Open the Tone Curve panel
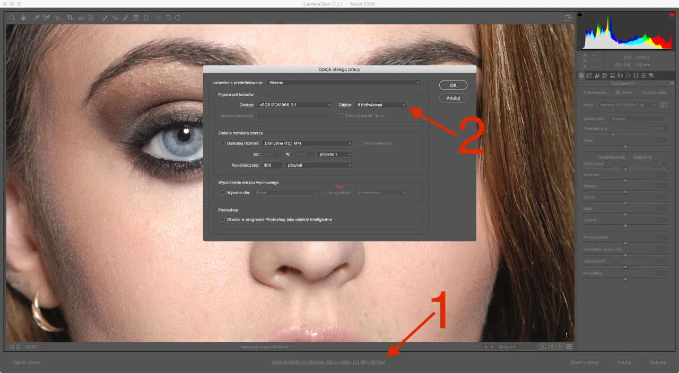This screenshot has height=373, width=679. (x=589, y=76)
